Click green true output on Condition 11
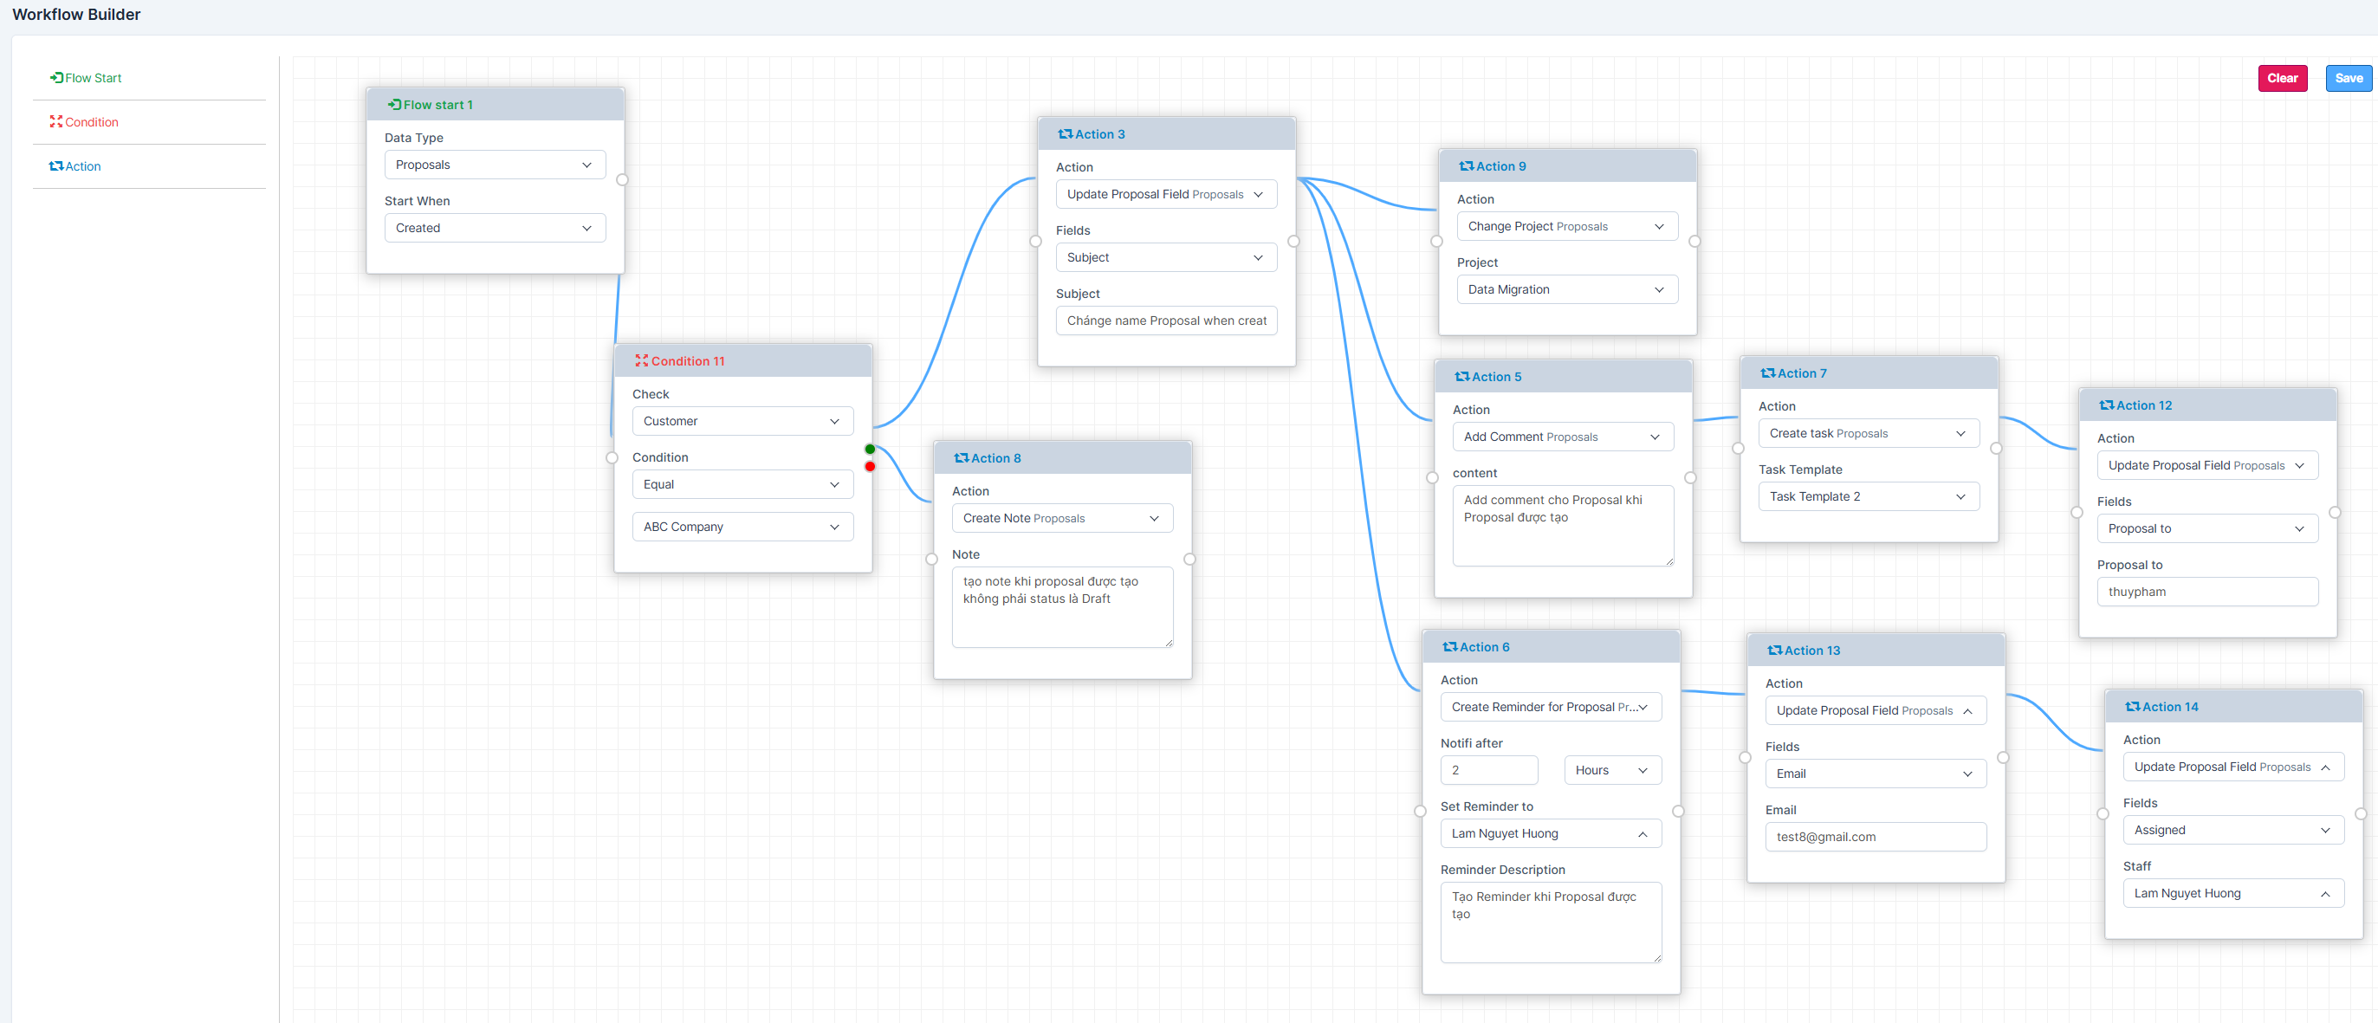The image size is (2378, 1023). [x=870, y=449]
